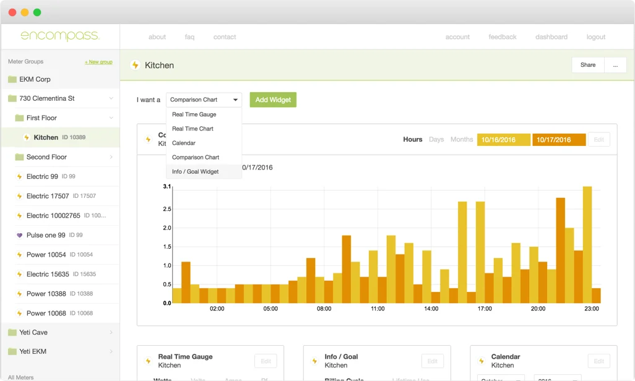Click the Add Widget button

click(273, 100)
